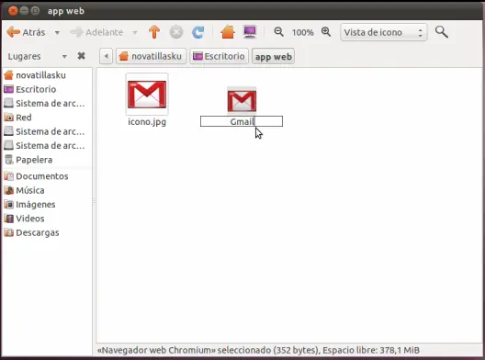Open the Vista de icono view selector
Screen dimensions: 485x360
click(x=384, y=32)
